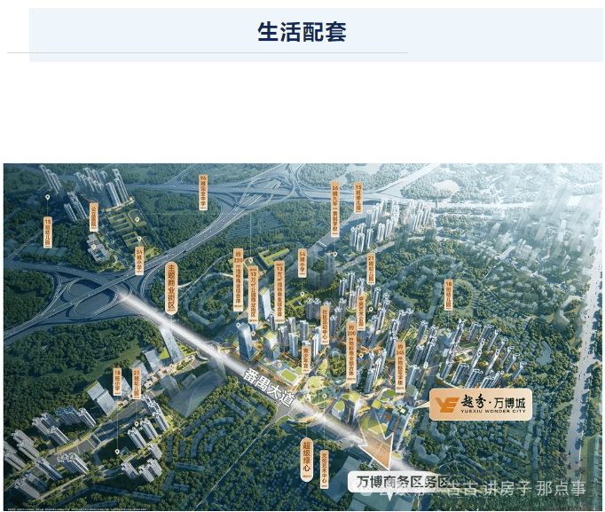
Task: Select the 约245m 地标写字楼 label
Action: (400, 366)
